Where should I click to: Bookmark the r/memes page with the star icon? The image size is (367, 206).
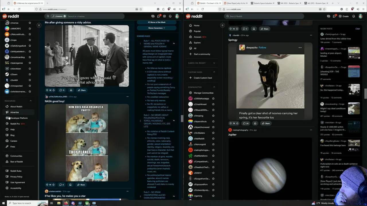(141, 9)
